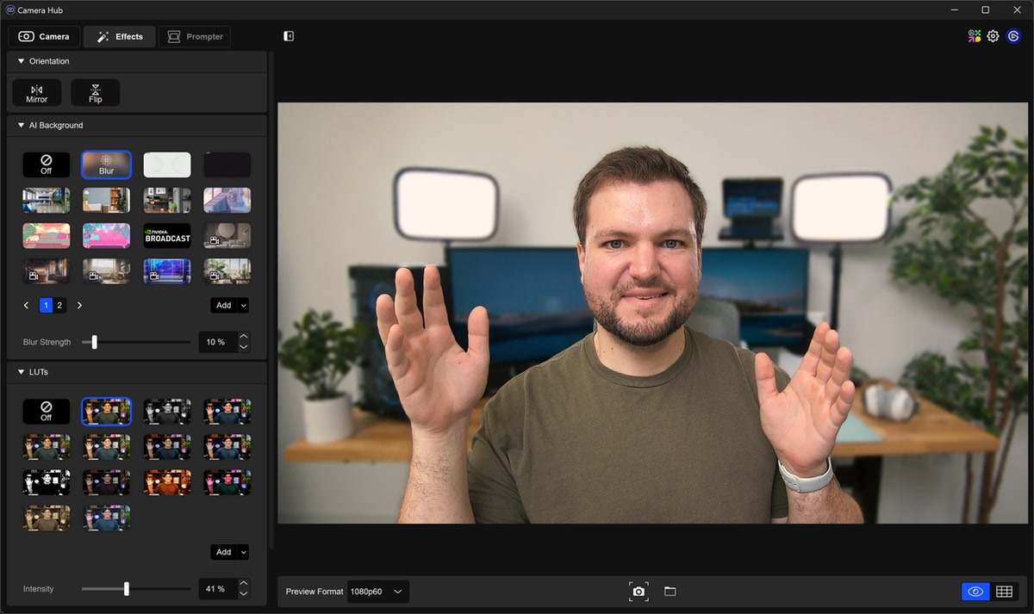This screenshot has height=614, width=1034.
Task: Toggle the preview eye visibility button
Action: pos(975,592)
